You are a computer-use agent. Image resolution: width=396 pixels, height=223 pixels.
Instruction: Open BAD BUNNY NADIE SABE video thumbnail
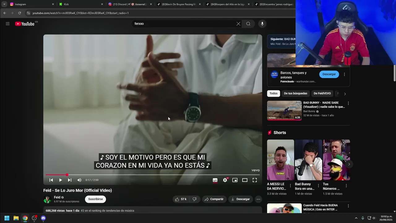click(284, 110)
